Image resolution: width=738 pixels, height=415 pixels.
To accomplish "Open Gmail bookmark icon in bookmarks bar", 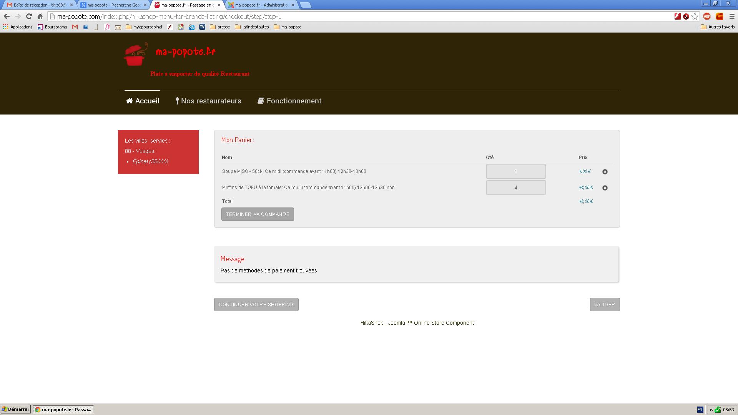I will (75, 27).
